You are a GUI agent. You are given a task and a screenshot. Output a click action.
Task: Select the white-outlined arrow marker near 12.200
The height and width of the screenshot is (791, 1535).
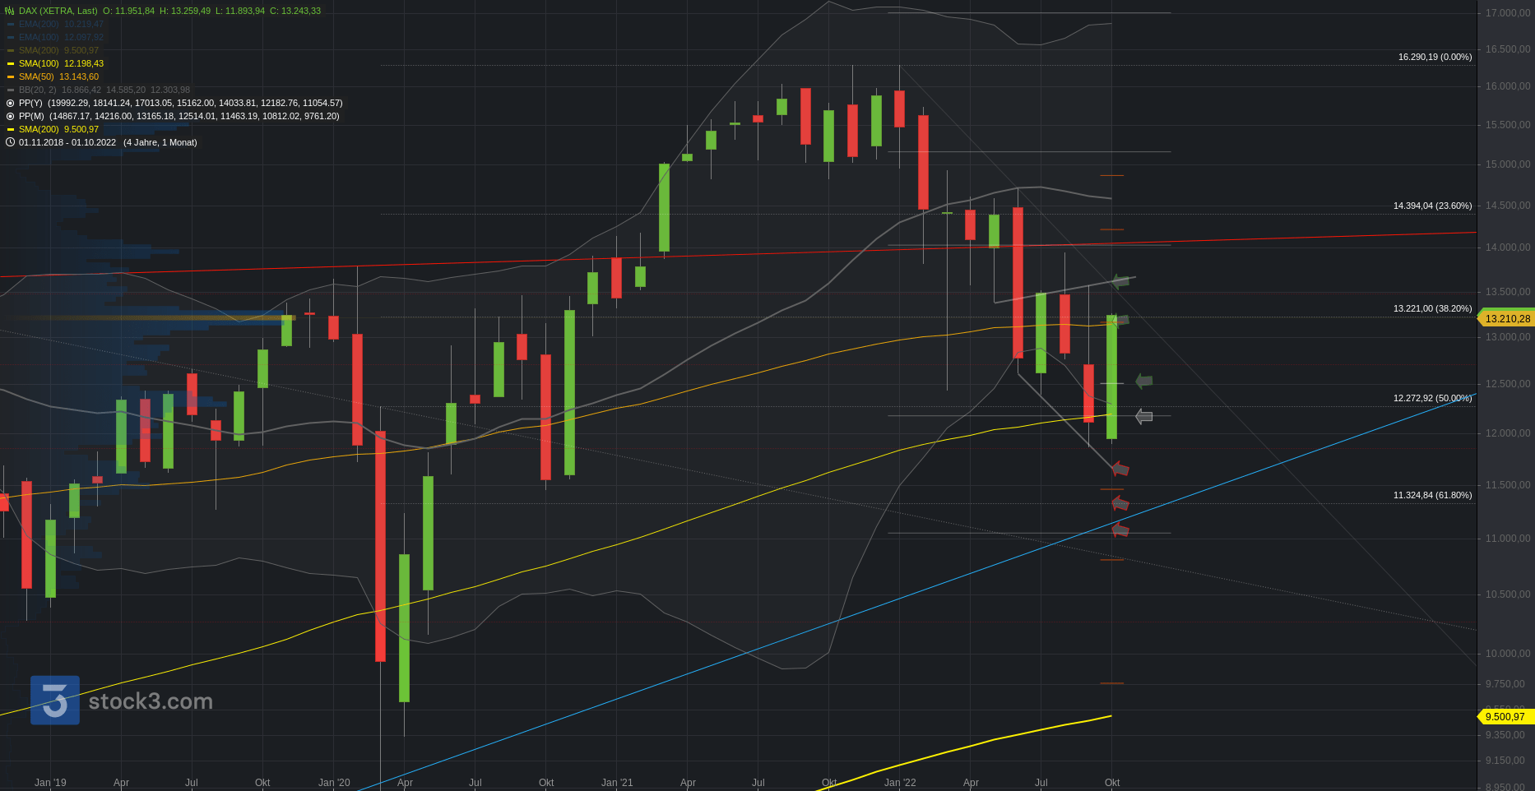pos(1144,417)
